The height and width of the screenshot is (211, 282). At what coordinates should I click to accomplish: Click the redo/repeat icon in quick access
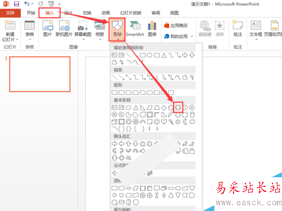pyautogui.click(x=41, y=4)
